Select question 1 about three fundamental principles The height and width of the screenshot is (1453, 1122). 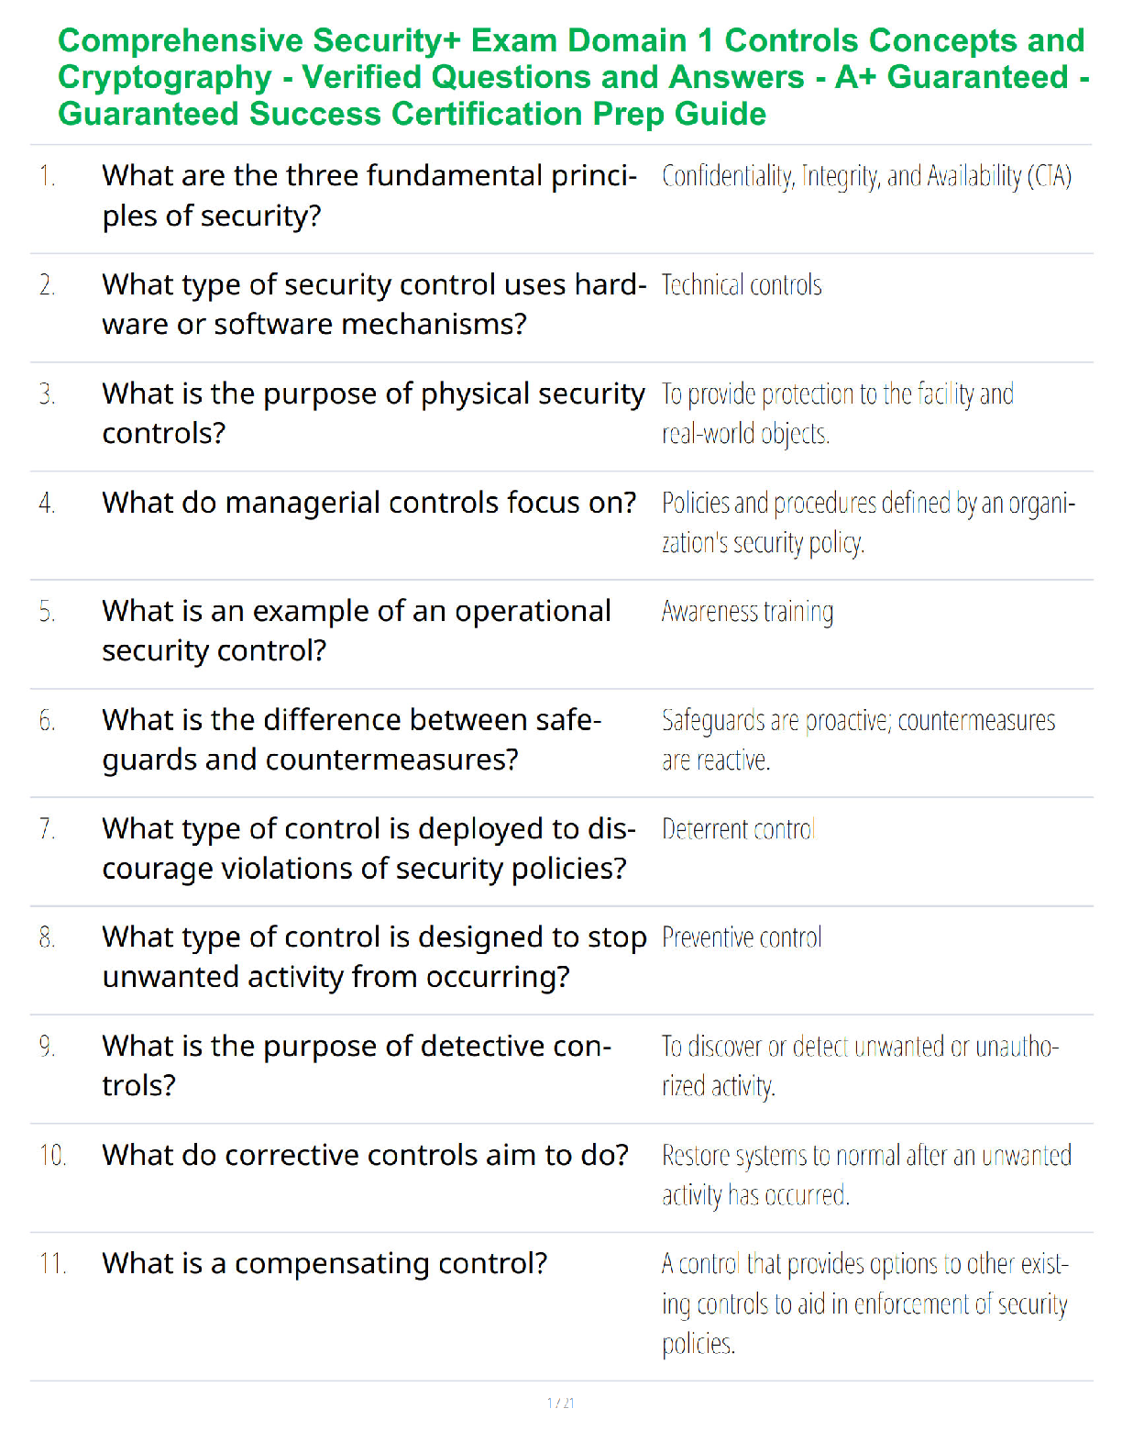pos(369,195)
